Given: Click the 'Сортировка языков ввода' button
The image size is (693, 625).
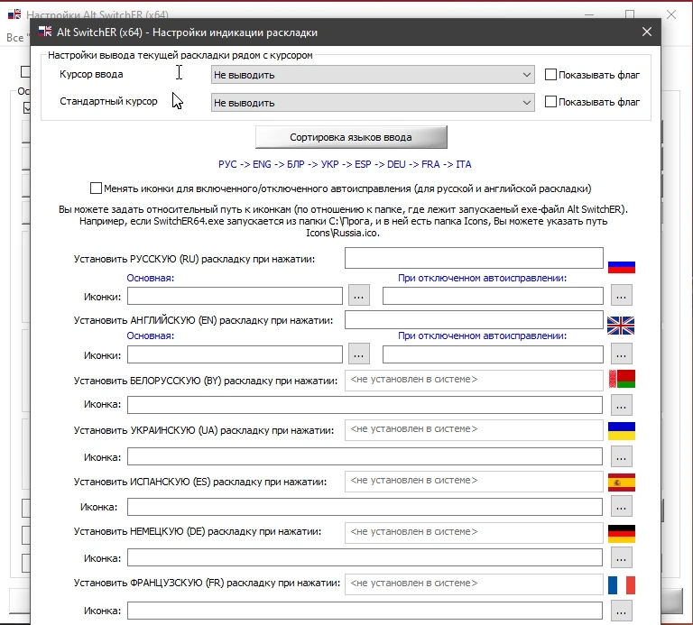Looking at the screenshot, I should tap(351, 137).
